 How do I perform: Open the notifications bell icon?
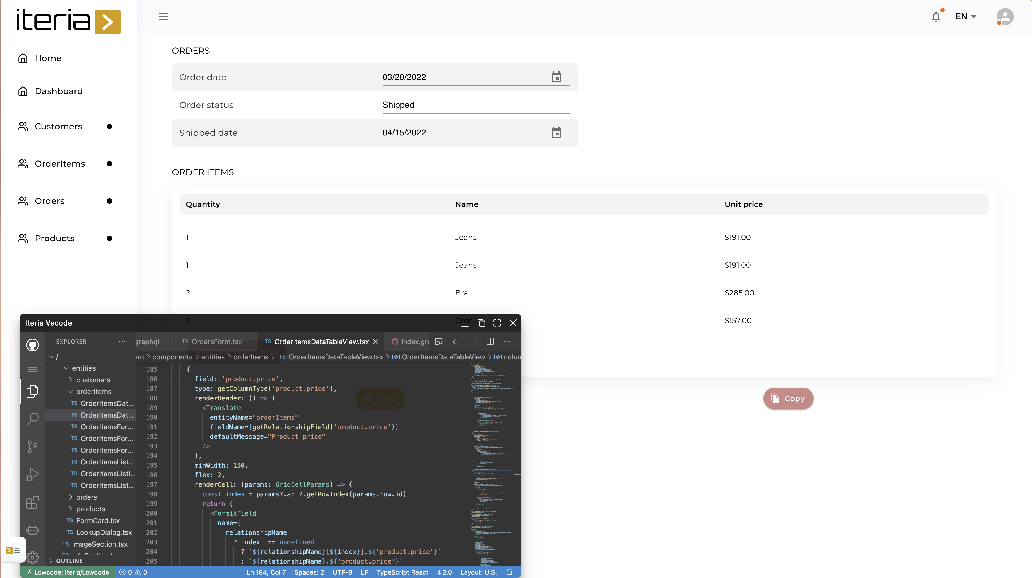point(936,17)
